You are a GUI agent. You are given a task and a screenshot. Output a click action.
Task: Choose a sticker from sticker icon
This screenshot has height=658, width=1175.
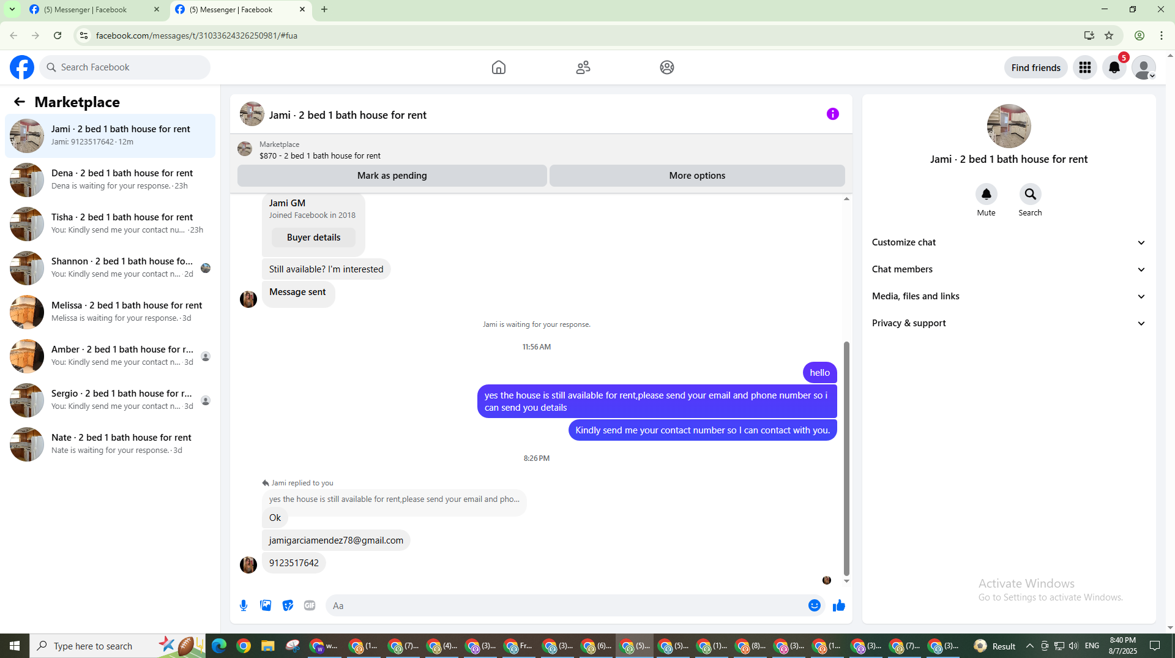[x=288, y=605]
